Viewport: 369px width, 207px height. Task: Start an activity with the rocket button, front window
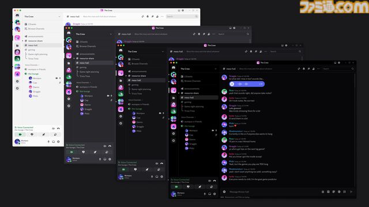[x=200, y=187]
